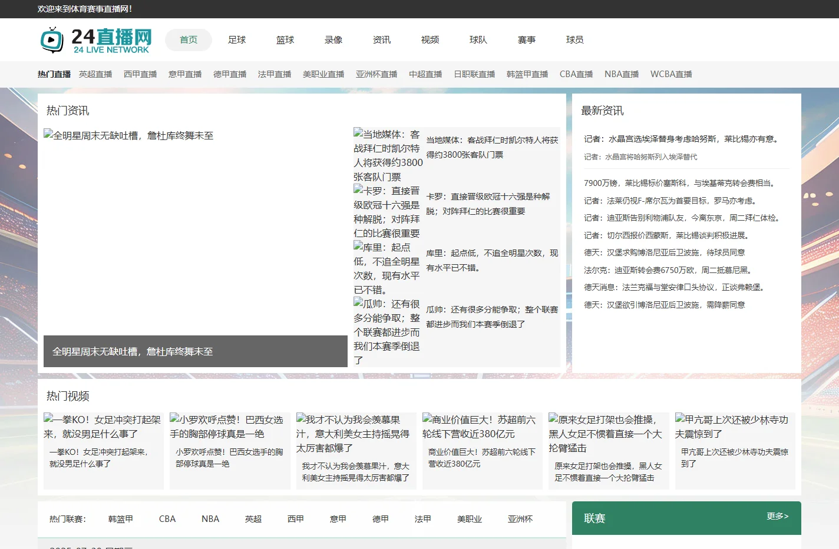
Task: Read 卡罗：直接晋级欧冠十六强是种解脱 article
Action: tap(488, 204)
